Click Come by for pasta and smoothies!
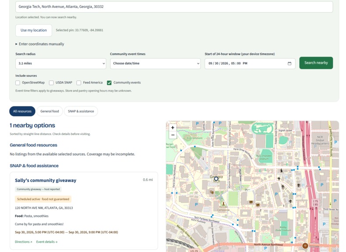This screenshot has width=346, height=252. (39, 224)
